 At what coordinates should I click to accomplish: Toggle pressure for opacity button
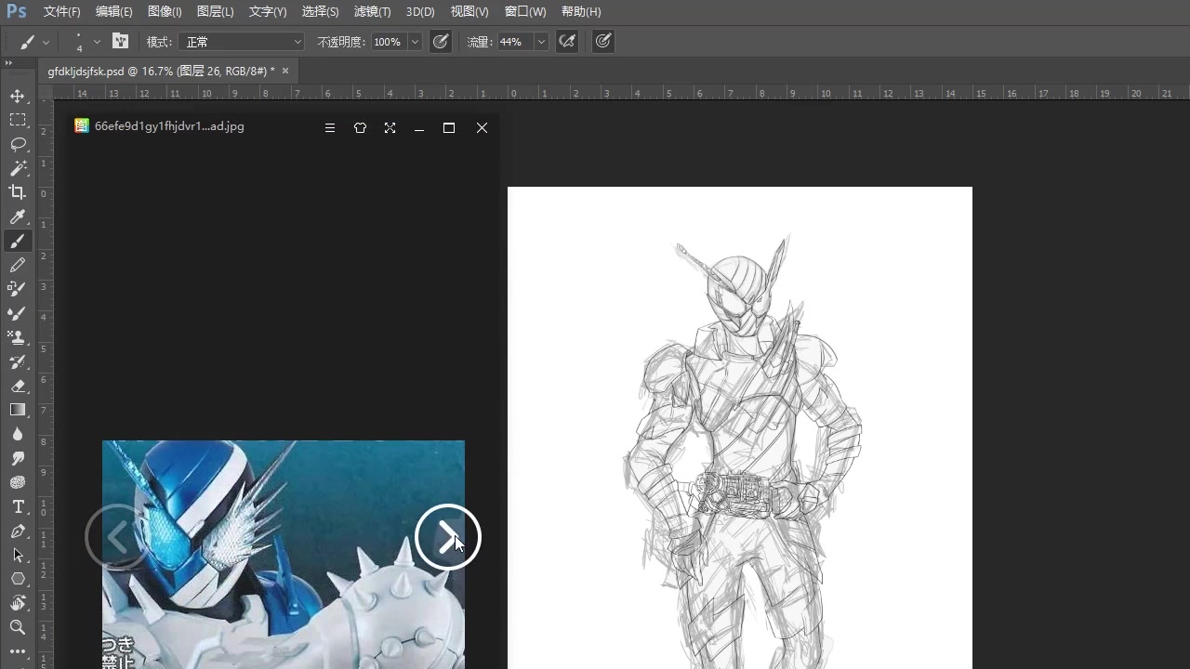pyautogui.click(x=441, y=41)
